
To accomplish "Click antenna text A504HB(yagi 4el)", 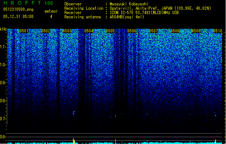I will coord(127,17).
